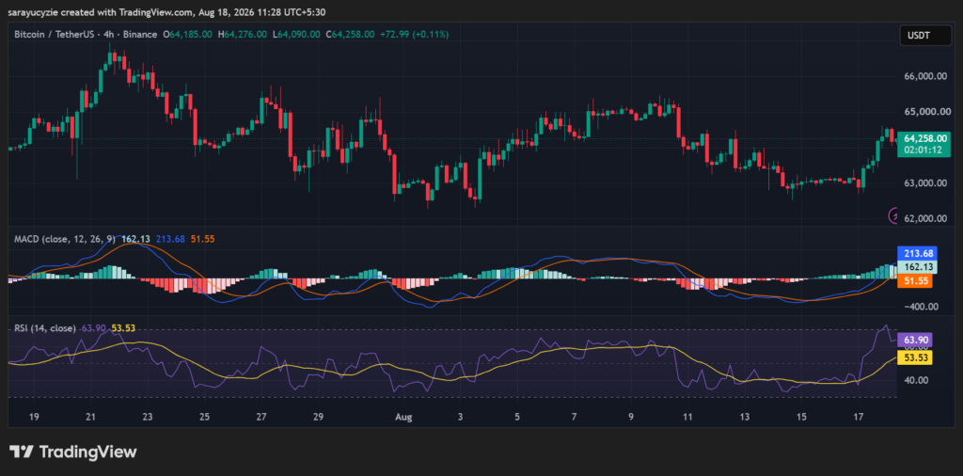Viewport: 963px width, 476px height.
Task: Click the 62,000.00 price axis label
Action: coord(926,218)
